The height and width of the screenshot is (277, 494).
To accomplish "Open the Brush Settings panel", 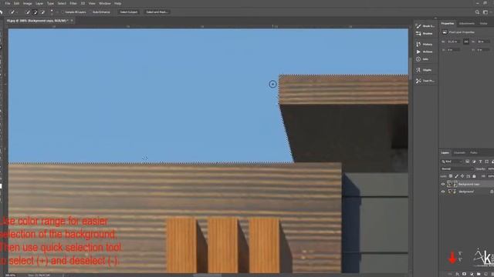I will (x=425, y=25).
